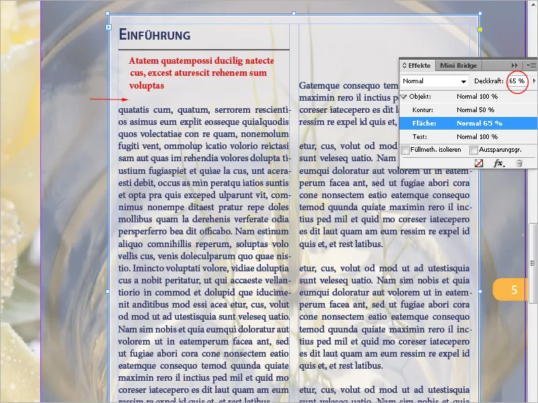Click the Deckkraft 65 % field

pyautogui.click(x=517, y=81)
